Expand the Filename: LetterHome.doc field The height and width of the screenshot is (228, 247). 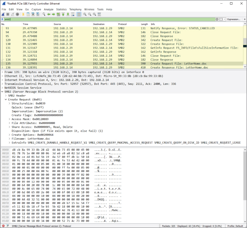click(9, 139)
